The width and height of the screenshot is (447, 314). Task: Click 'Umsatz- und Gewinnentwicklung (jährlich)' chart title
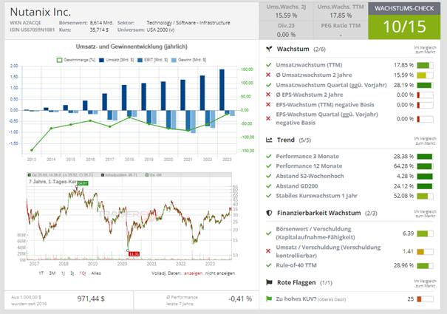pos(132,47)
